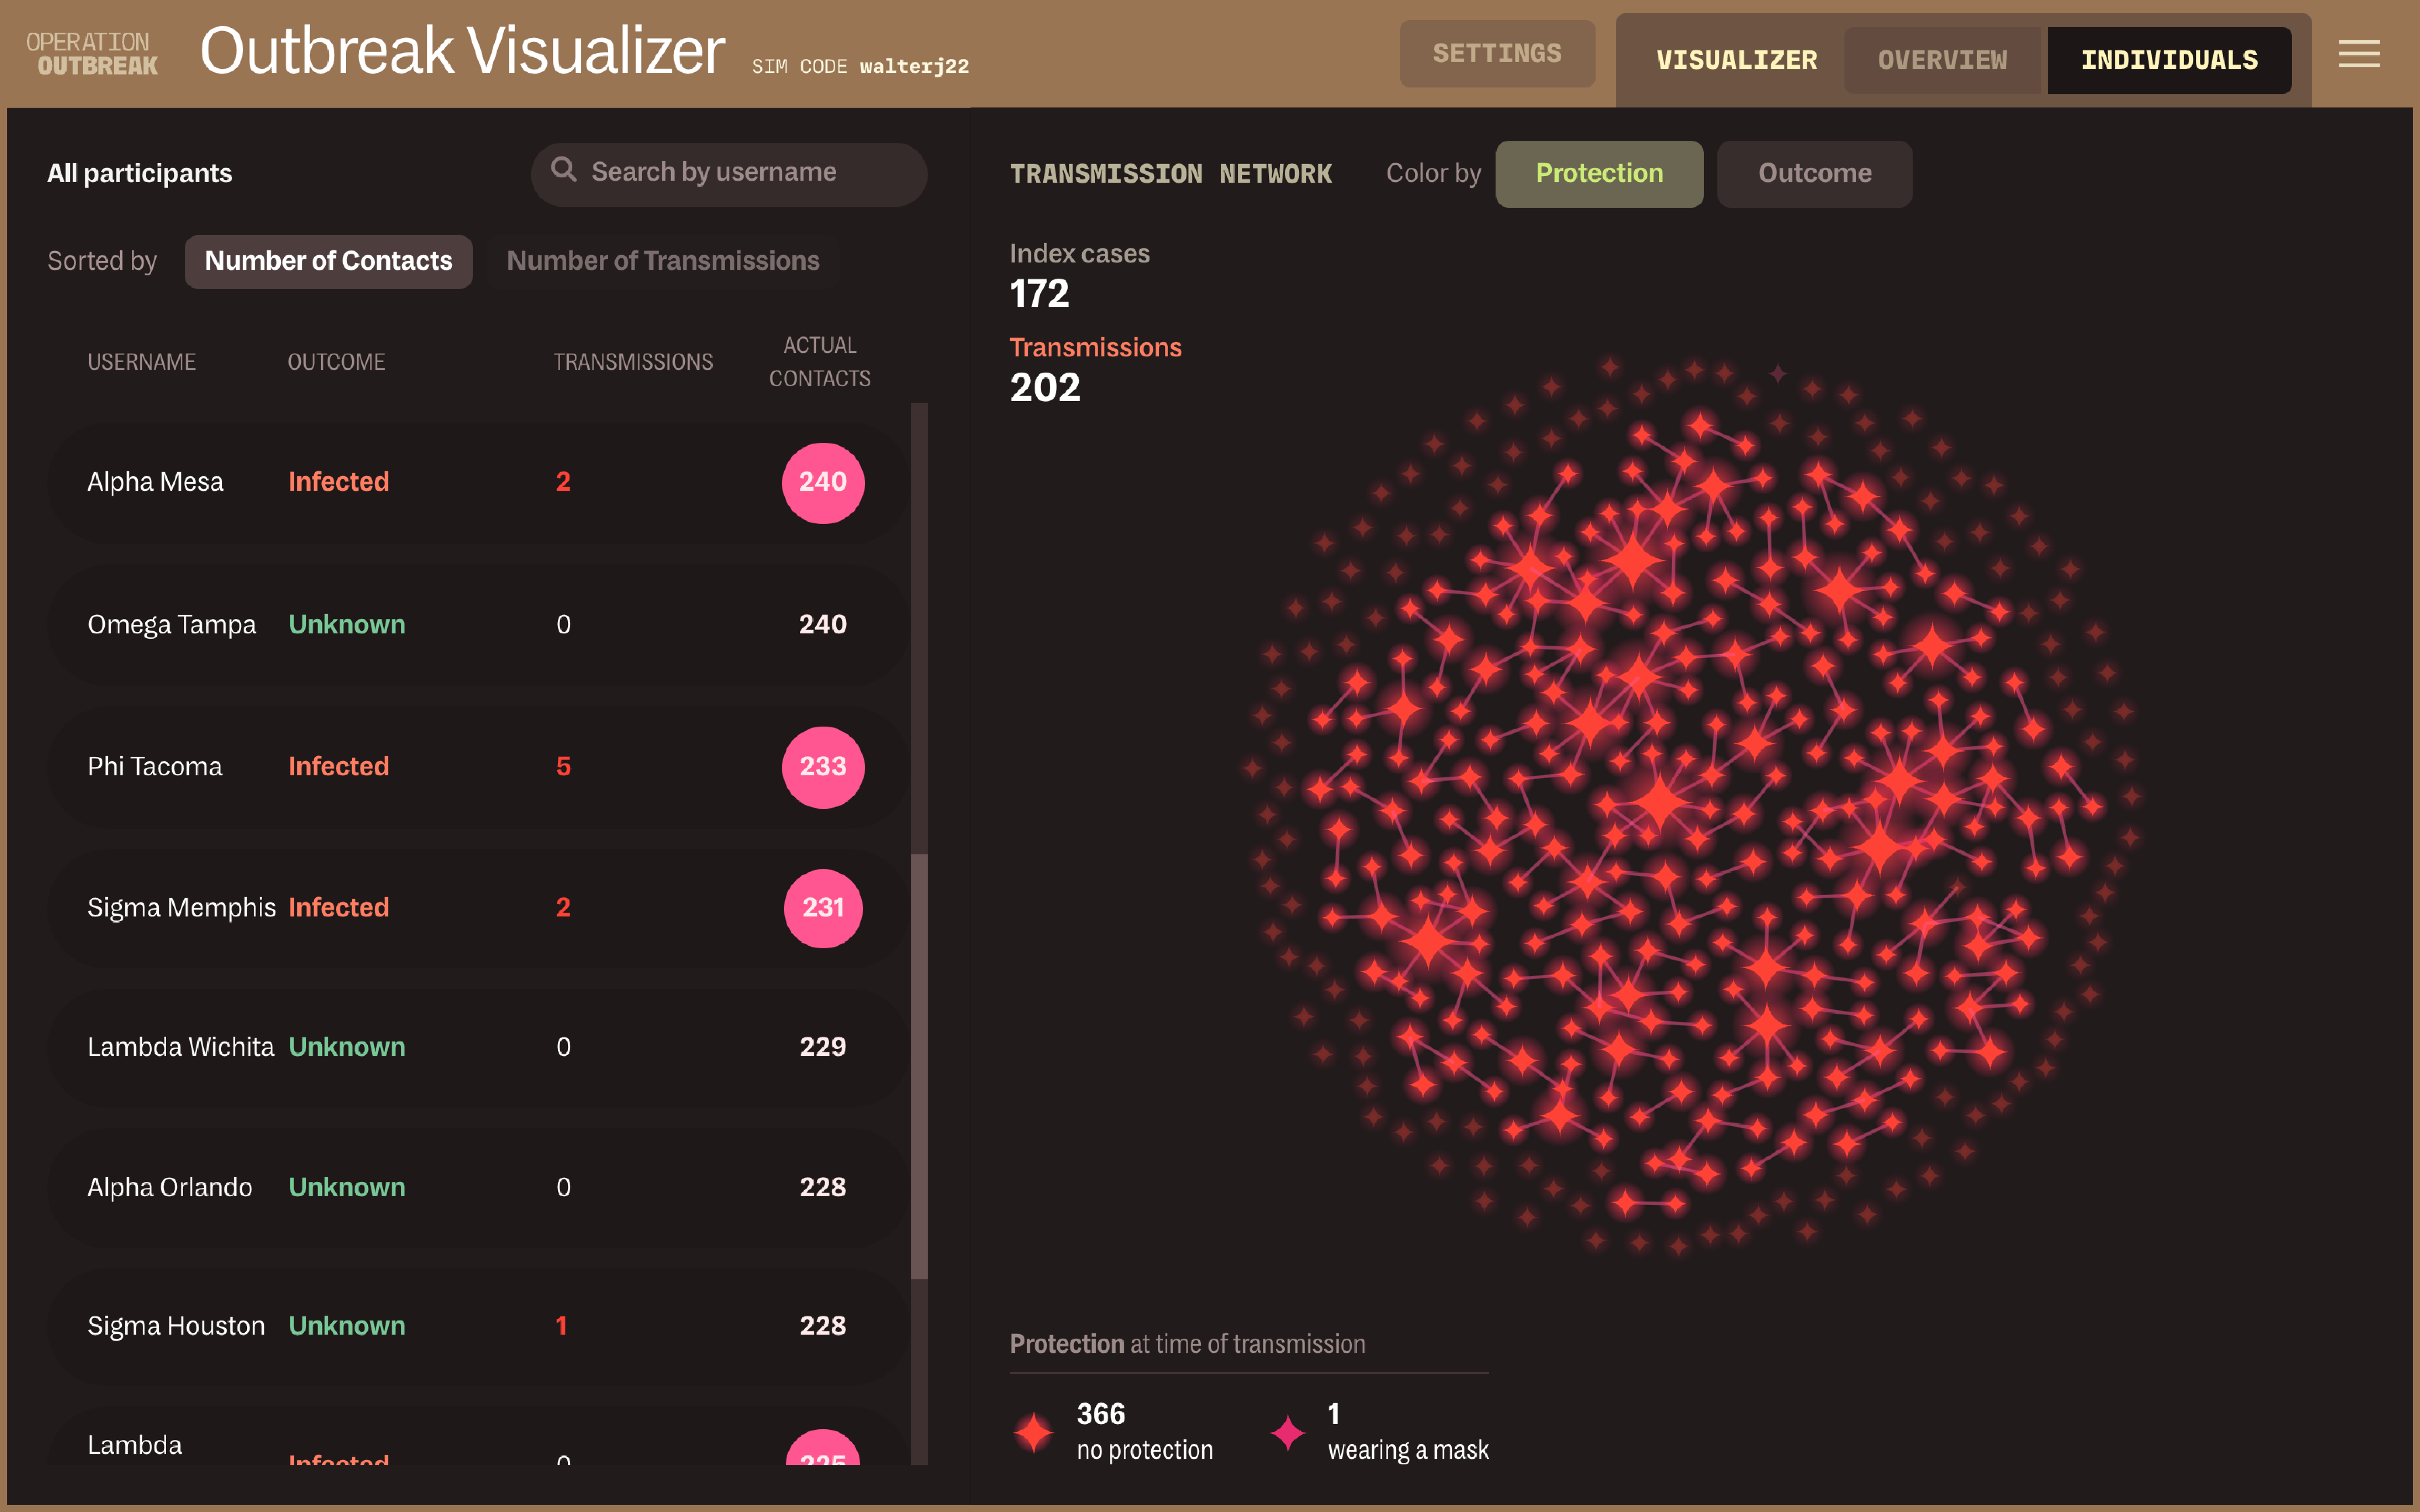Screen dimensions: 2420x1512
Task: Click Phi Tacoma's 233 contacts badge
Action: (823, 767)
